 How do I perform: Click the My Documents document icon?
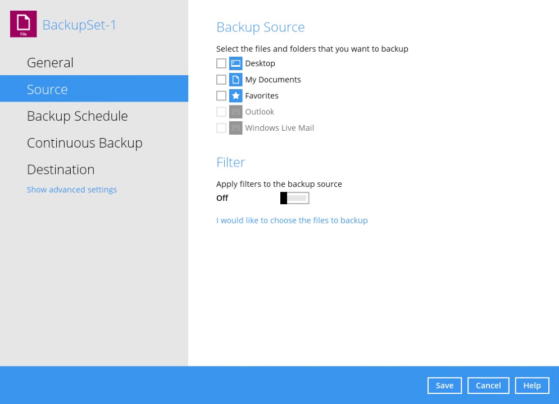tap(235, 79)
